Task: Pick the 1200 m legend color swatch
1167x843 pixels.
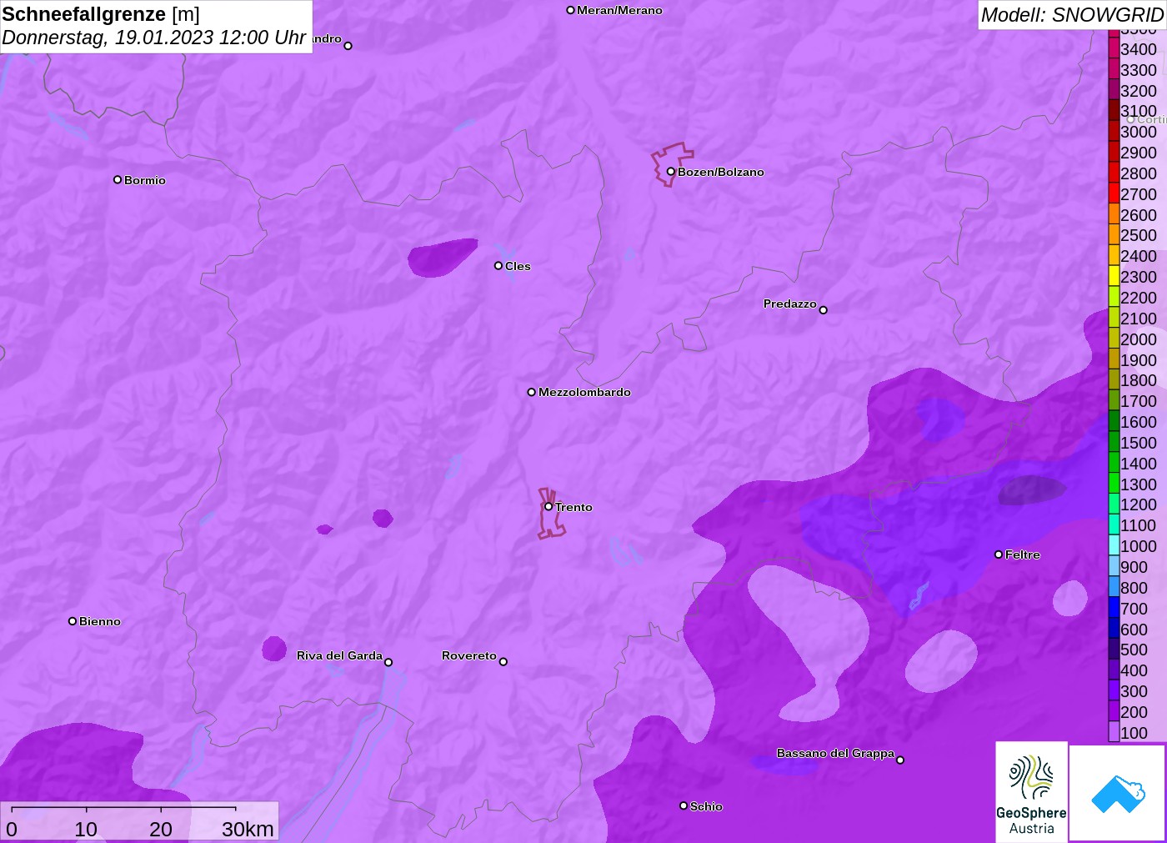Action: coord(1114,504)
